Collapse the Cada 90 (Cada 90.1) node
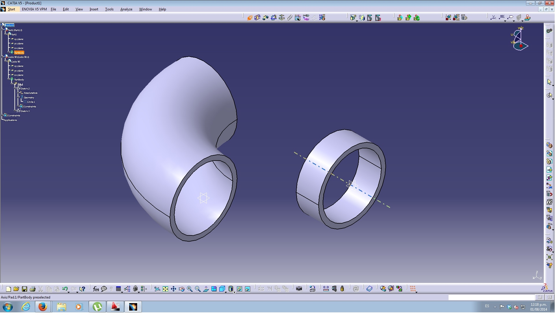The height and width of the screenshot is (317, 557). pyautogui.click(x=2, y=56)
